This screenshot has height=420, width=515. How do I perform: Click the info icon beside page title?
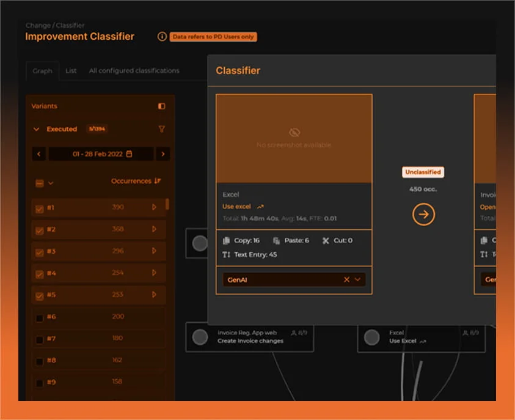[x=162, y=37]
